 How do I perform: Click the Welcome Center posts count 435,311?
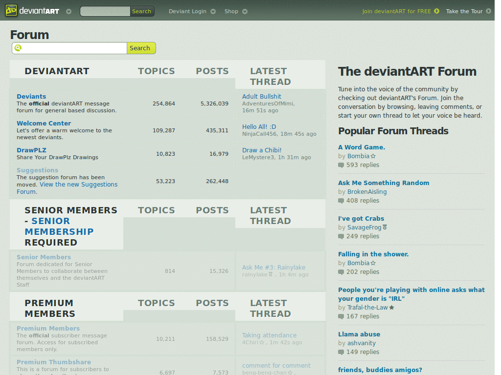217,130
